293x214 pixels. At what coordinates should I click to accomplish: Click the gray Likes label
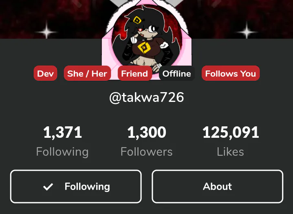coord(230,152)
